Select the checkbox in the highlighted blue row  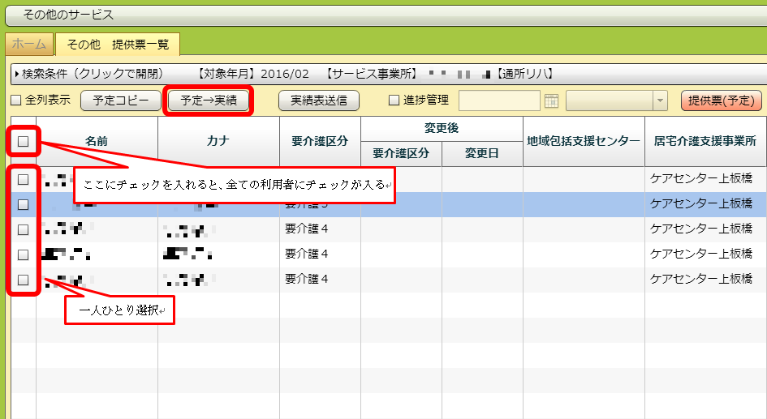point(24,204)
